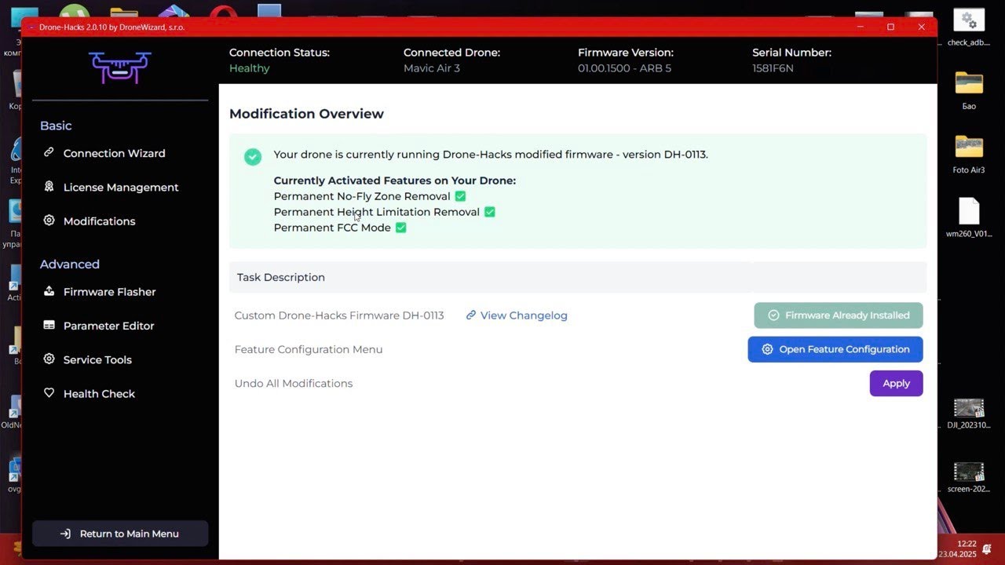Viewport: 1005px width, 565px height.
Task: Apply Undo All Modifications
Action: (x=896, y=384)
